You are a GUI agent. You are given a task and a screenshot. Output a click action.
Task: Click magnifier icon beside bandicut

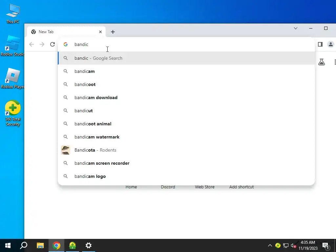[66, 111]
